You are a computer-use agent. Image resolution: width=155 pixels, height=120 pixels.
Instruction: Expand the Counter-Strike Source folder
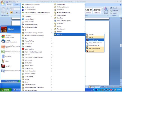click(37, 90)
